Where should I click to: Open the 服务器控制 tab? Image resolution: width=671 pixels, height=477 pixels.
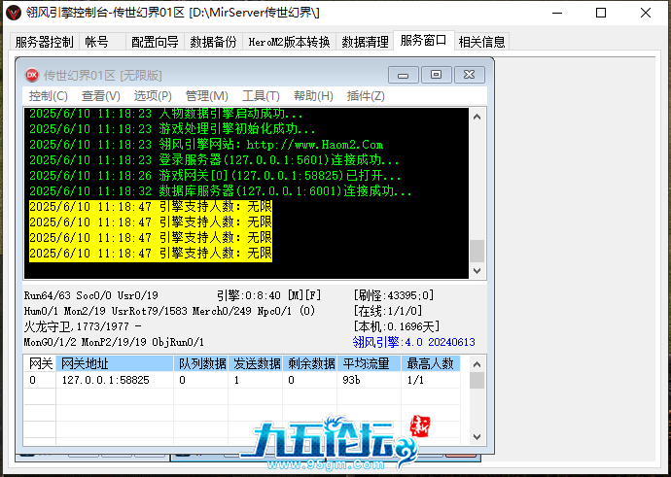[45, 42]
